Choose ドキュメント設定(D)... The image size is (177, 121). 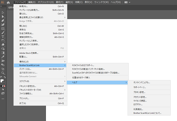pos(41,86)
